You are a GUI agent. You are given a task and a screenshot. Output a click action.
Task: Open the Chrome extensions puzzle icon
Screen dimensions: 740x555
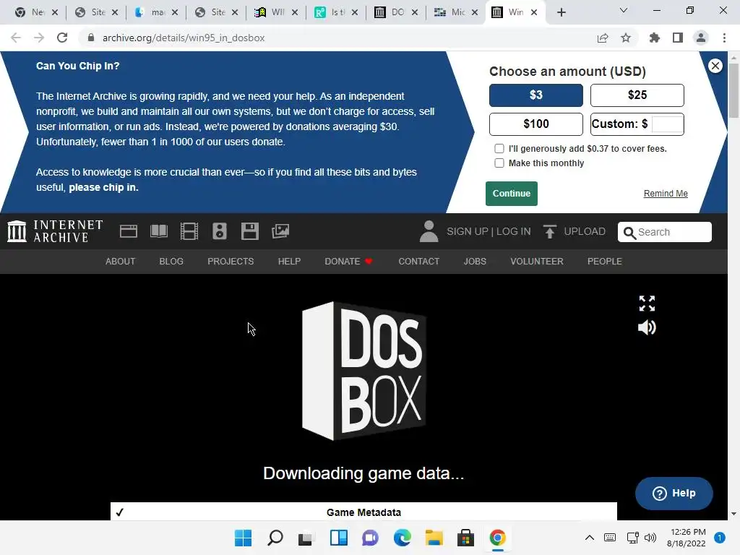click(x=655, y=38)
